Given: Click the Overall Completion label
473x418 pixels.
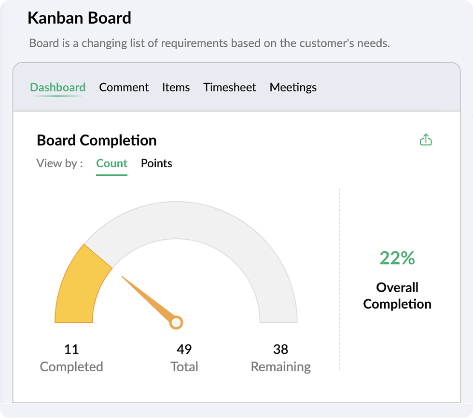Looking at the screenshot, I should pyautogui.click(x=397, y=296).
